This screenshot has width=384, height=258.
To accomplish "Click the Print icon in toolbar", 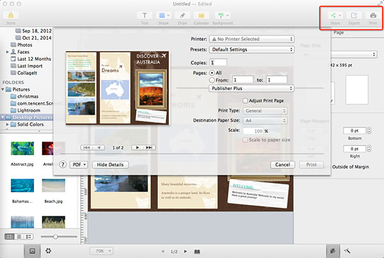I will (x=372, y=15).
